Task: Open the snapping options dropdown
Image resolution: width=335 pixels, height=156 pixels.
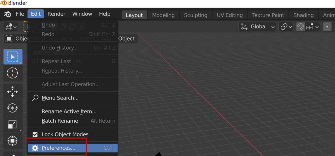Action: [x=312, y=27]
